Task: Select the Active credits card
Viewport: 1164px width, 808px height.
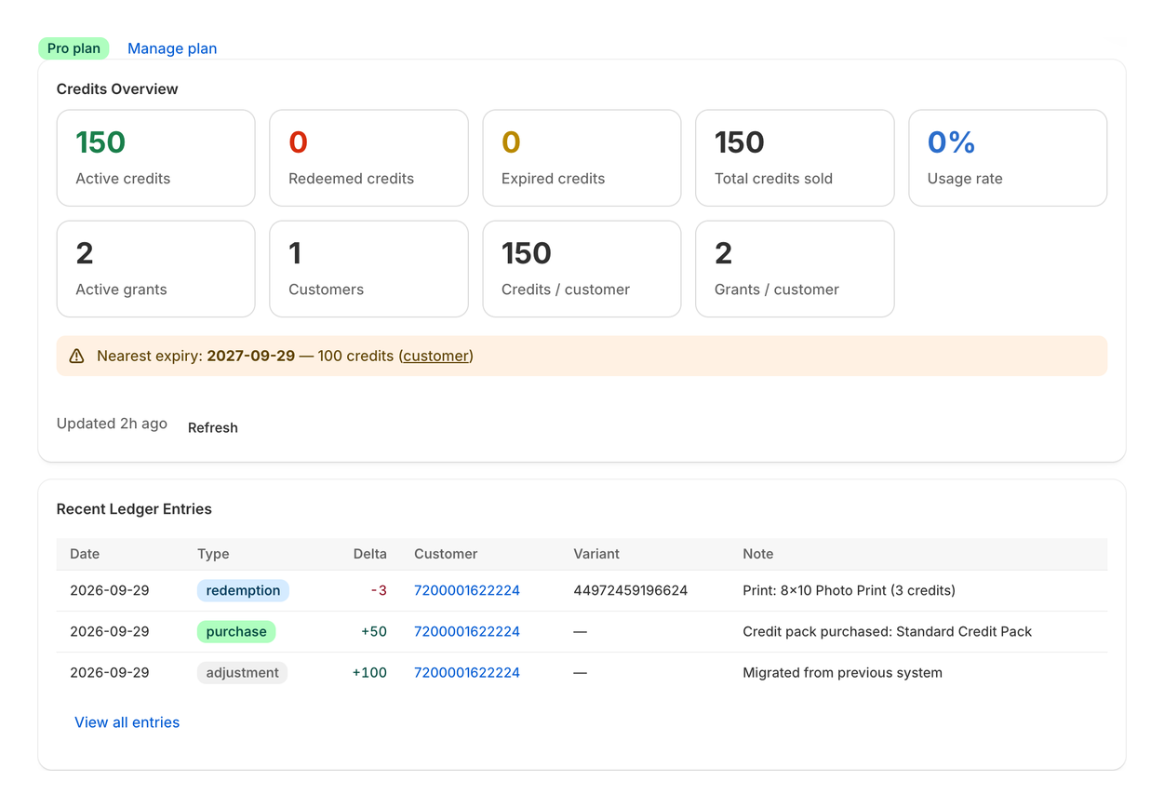Action: (155, 158)
